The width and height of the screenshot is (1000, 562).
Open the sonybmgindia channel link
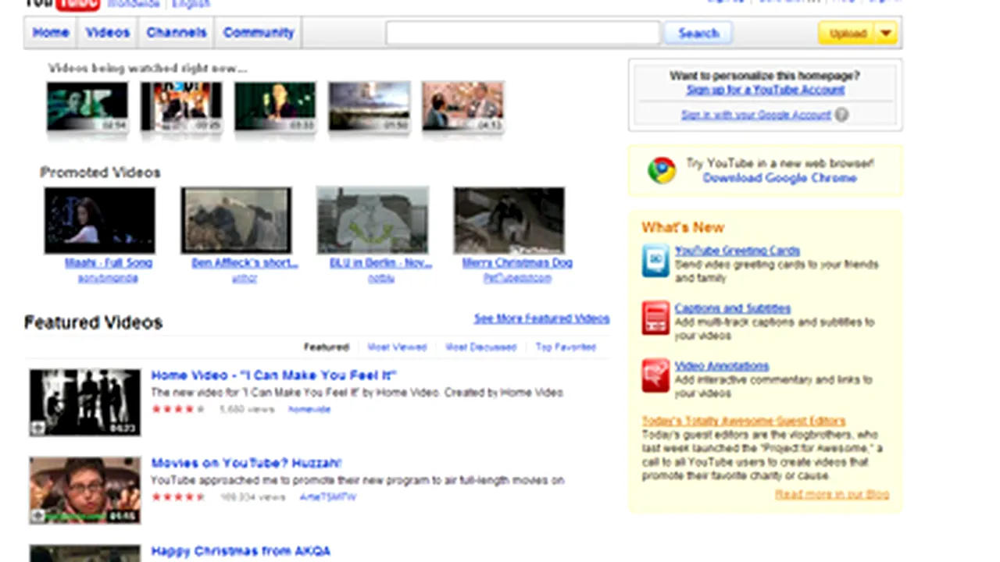click(108, 278)
